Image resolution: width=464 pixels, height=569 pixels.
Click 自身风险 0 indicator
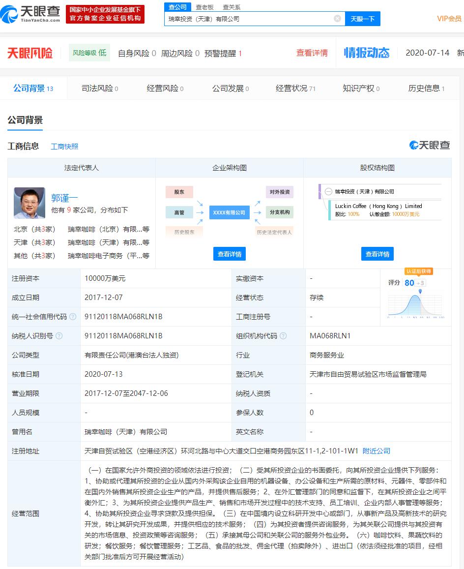(x=137, y=53)
